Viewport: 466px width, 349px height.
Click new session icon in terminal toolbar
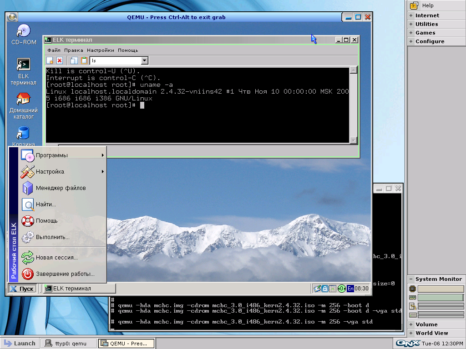pos(50,60)
